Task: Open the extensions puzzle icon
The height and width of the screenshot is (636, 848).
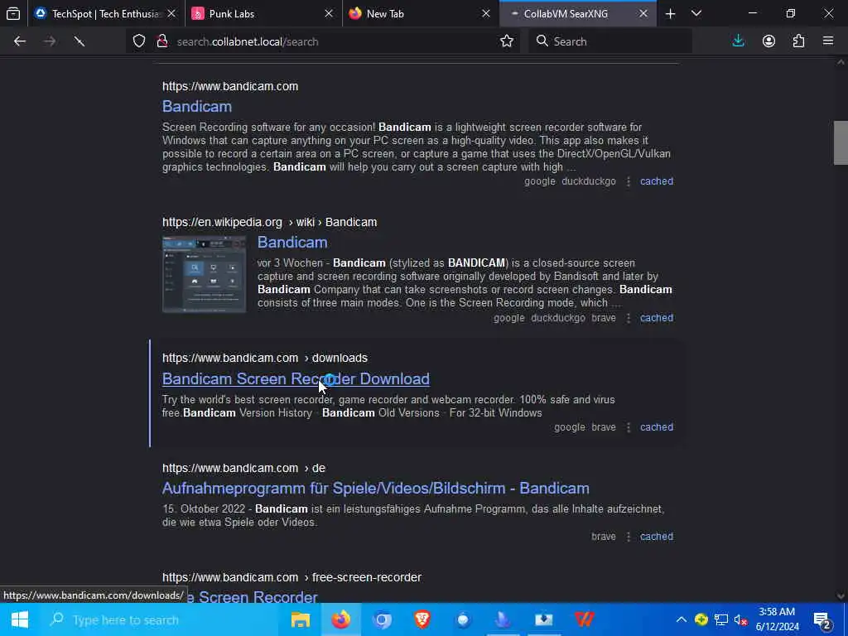Action: point(798,41)
